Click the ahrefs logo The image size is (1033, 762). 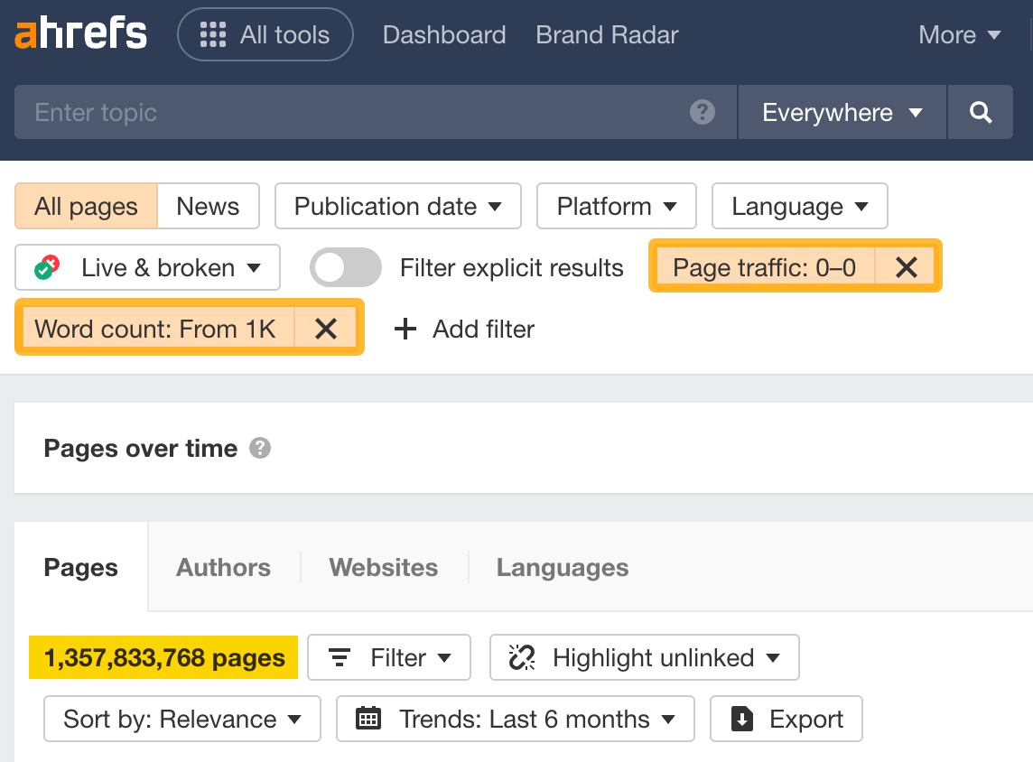tap(80, 33)
